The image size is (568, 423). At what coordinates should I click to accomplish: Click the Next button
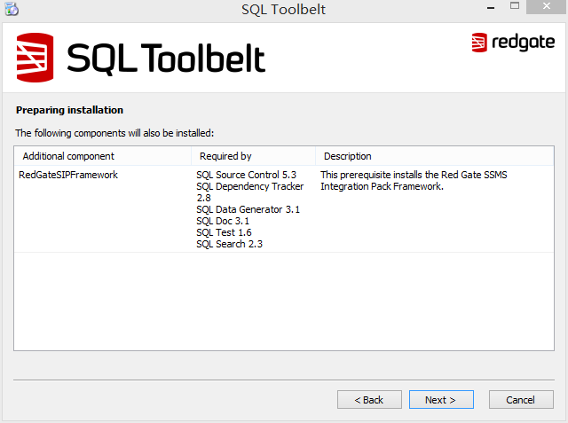pos(441,399)
